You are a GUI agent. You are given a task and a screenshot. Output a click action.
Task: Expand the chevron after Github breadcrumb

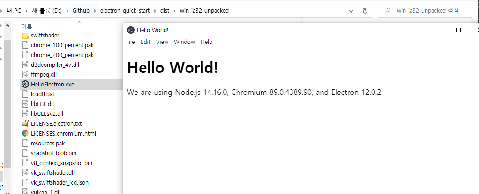click(95, 11)
